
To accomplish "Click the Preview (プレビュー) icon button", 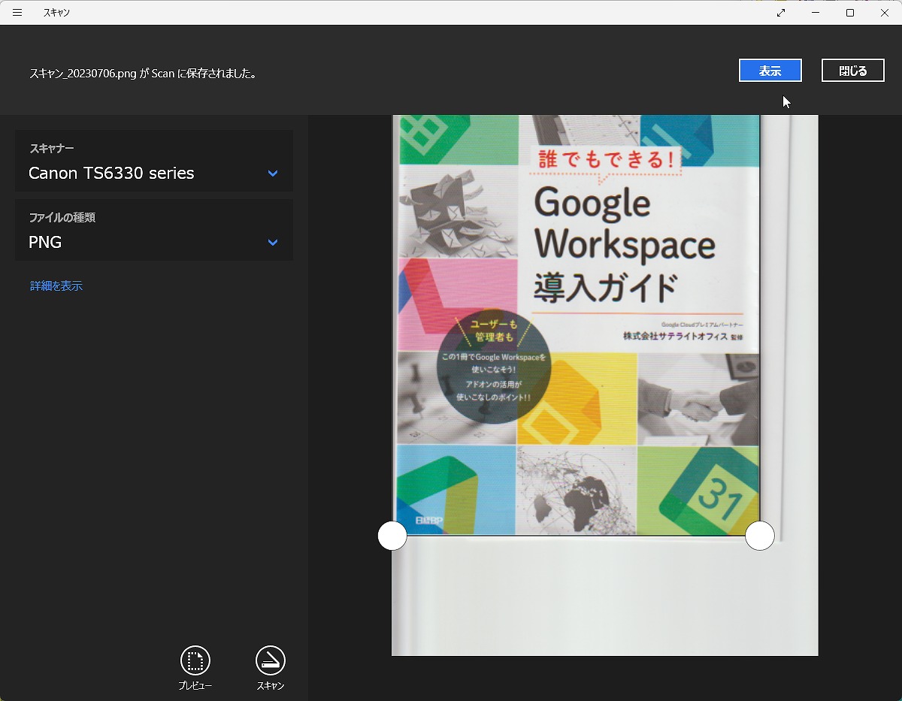I will pos(195,660).
